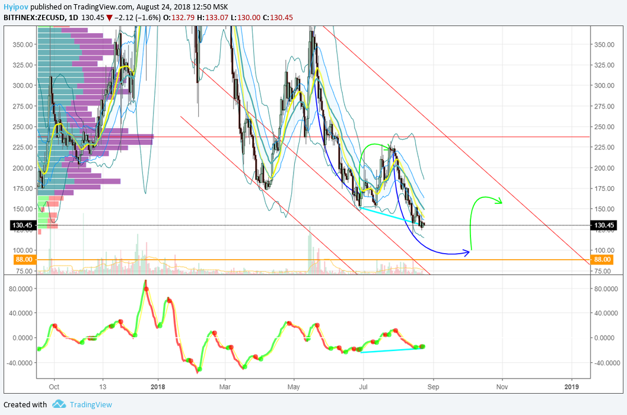Click the C:130.45 close value
Image resolution: width=627 pixels, height=415 pixels.
(278, 18)
